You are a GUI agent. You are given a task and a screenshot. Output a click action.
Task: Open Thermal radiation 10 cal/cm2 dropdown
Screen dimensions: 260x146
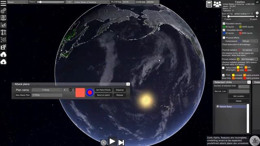tap(250, 50)
